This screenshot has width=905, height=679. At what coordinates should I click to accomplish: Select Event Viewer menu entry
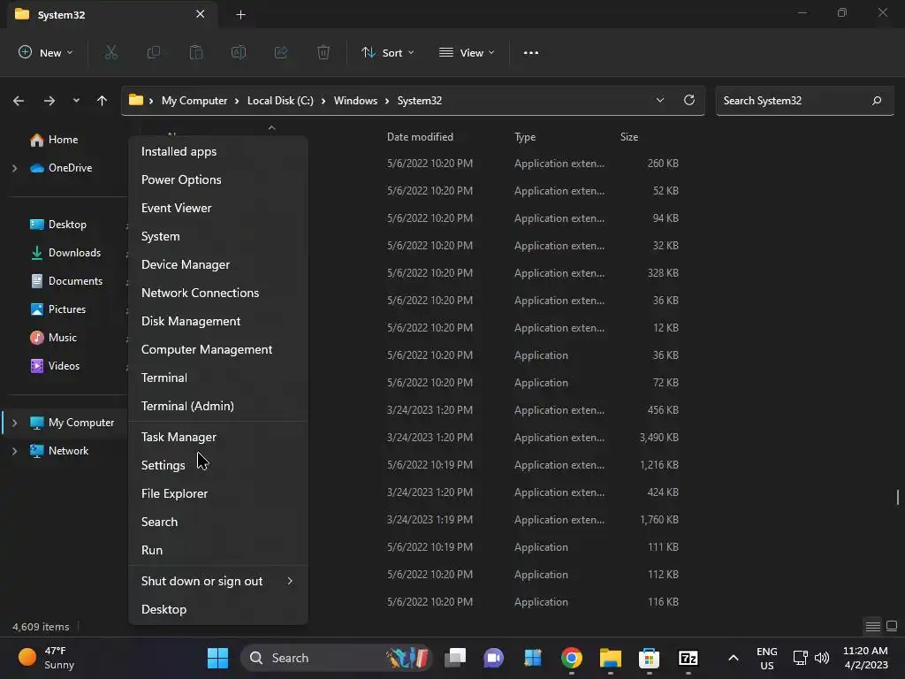point(218,208)
